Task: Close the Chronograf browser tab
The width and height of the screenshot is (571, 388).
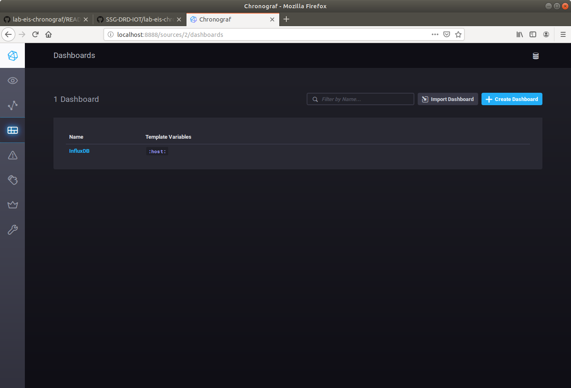Action: [x=272, y=19]
